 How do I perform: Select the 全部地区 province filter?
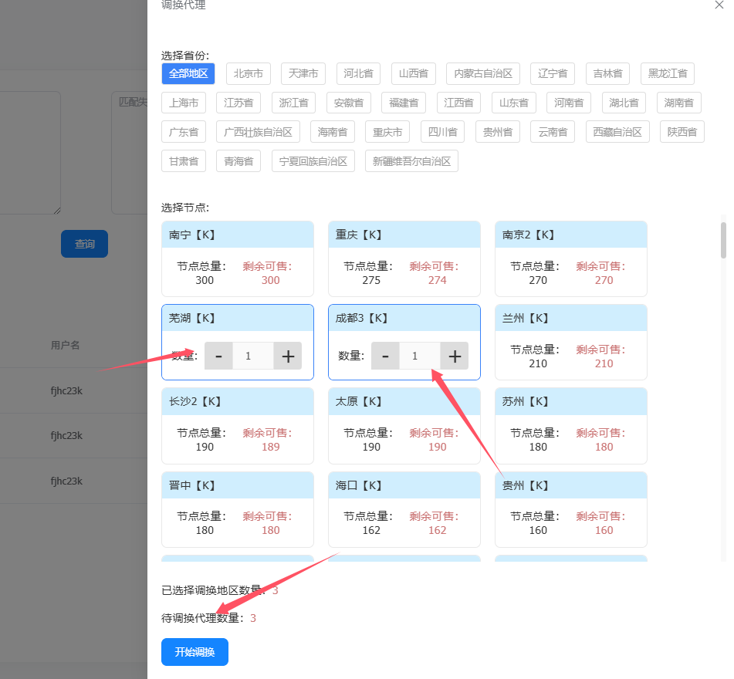point(188,73)
